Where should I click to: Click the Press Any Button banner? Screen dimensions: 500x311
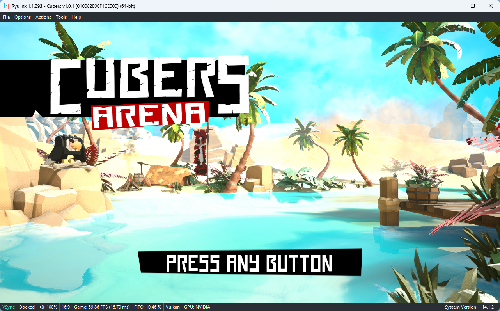click(x=250, y=262)
